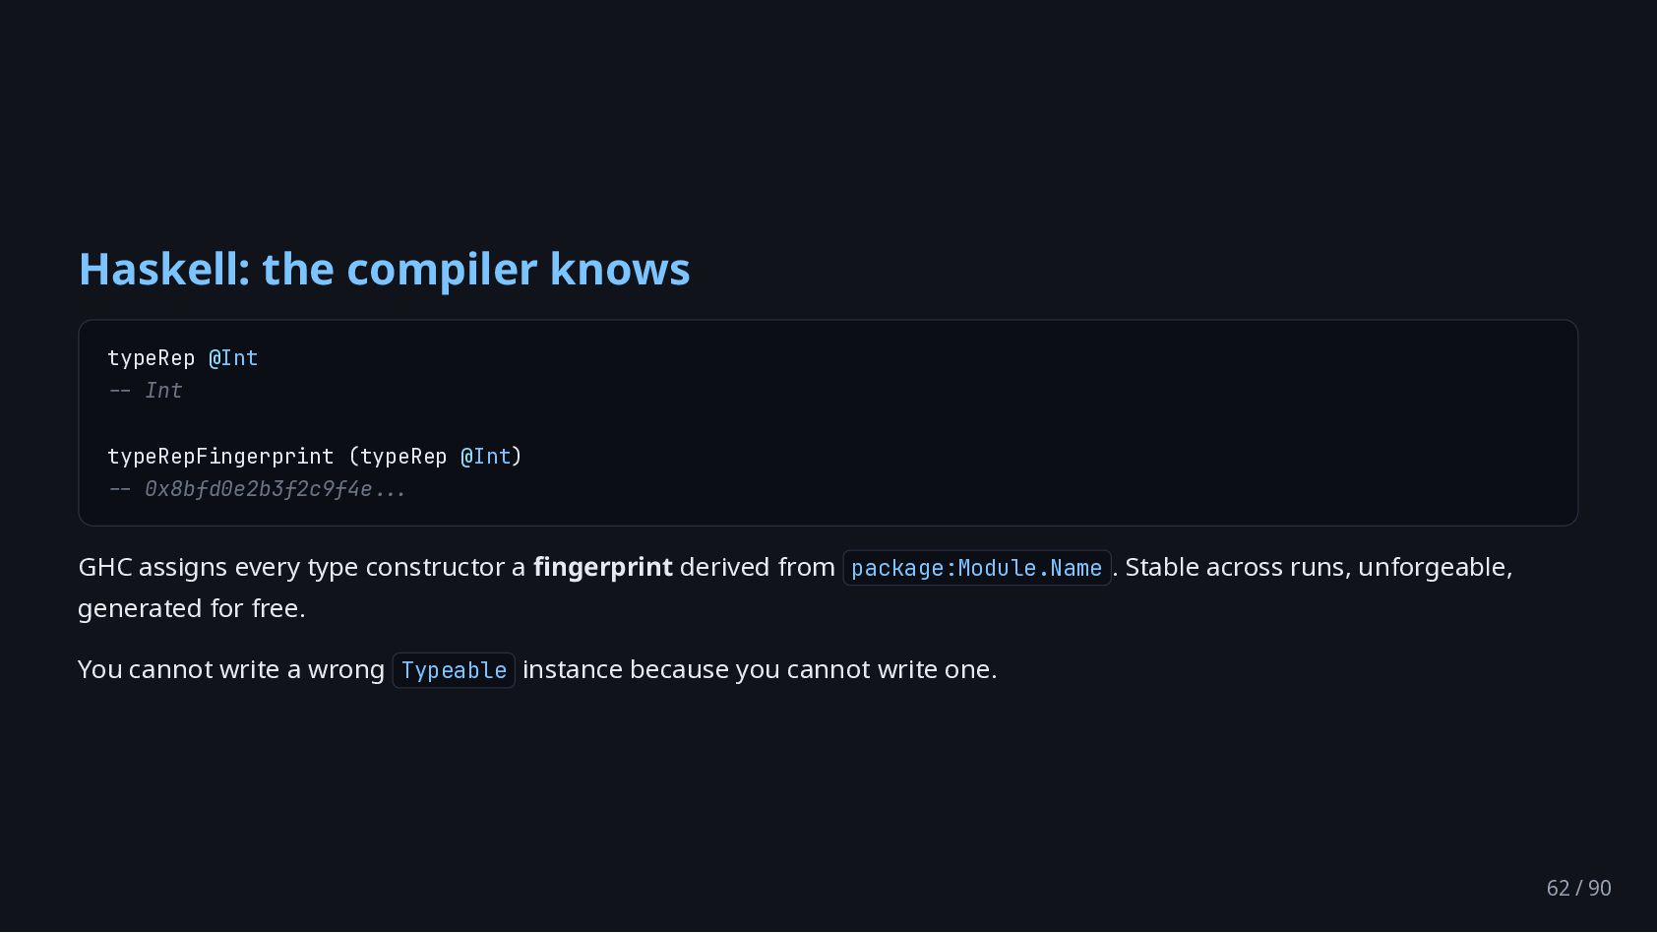Click the words 'derived from' in the paragraph
This screenshot has height=933, width=1657.
(x=758, y=567)
